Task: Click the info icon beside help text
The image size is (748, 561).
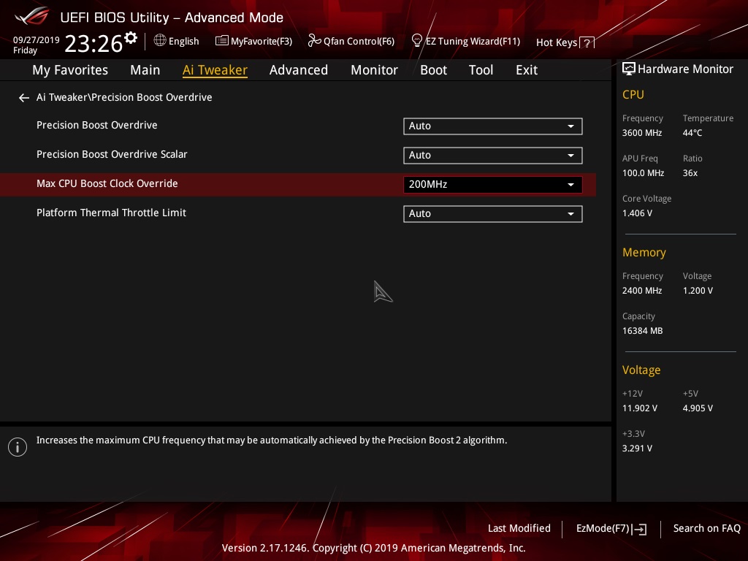Action: click(x=18, y=447)
